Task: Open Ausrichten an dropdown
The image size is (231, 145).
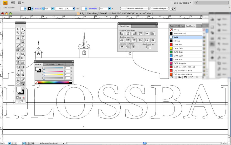Action: 149,47
